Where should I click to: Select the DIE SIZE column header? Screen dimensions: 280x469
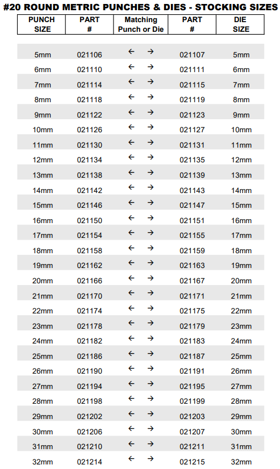(x=240, y=24)
